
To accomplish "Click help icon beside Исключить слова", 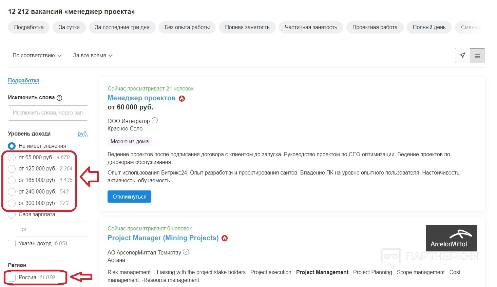I will click(x=59, y=98).
